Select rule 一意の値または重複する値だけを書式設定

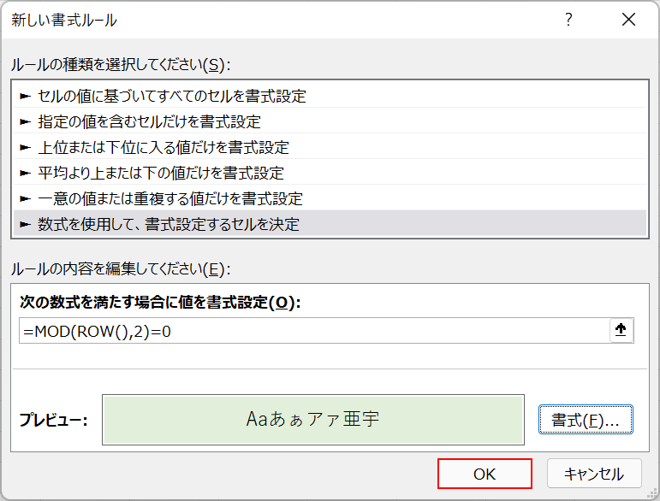170,199
